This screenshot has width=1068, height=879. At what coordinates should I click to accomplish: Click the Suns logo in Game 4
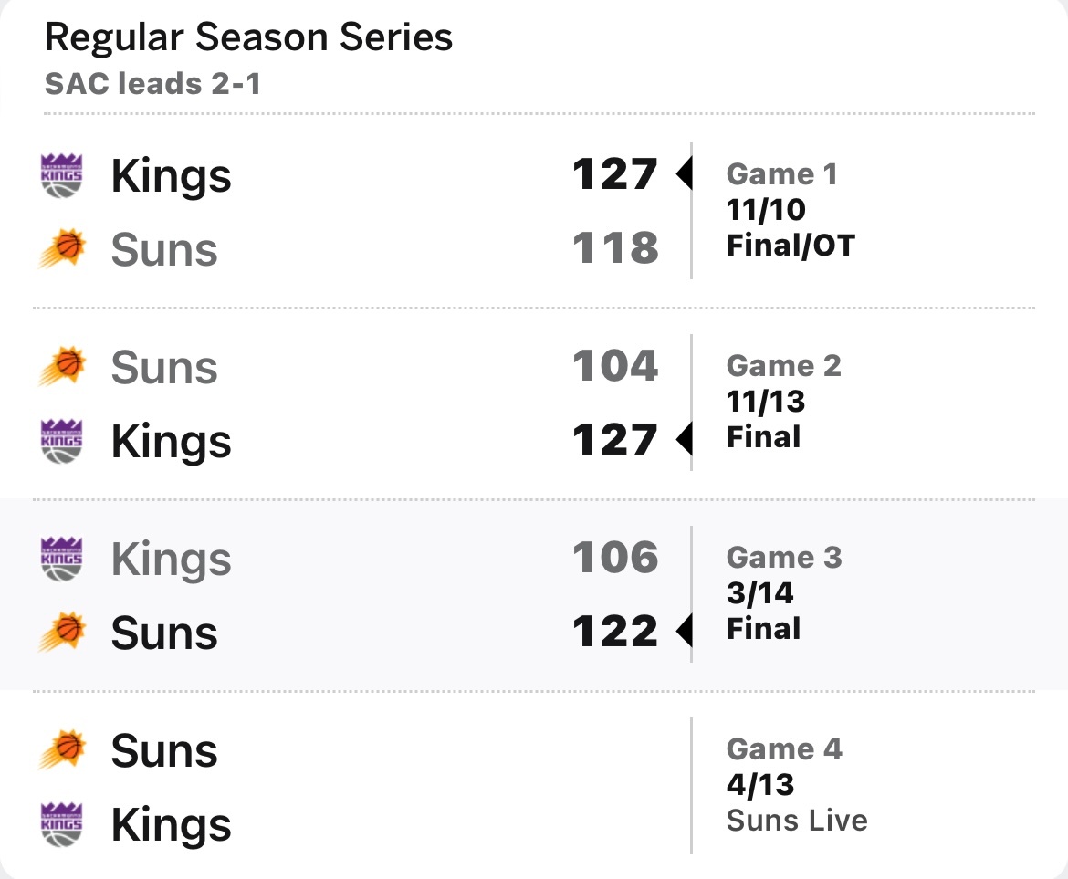[61, 750]
